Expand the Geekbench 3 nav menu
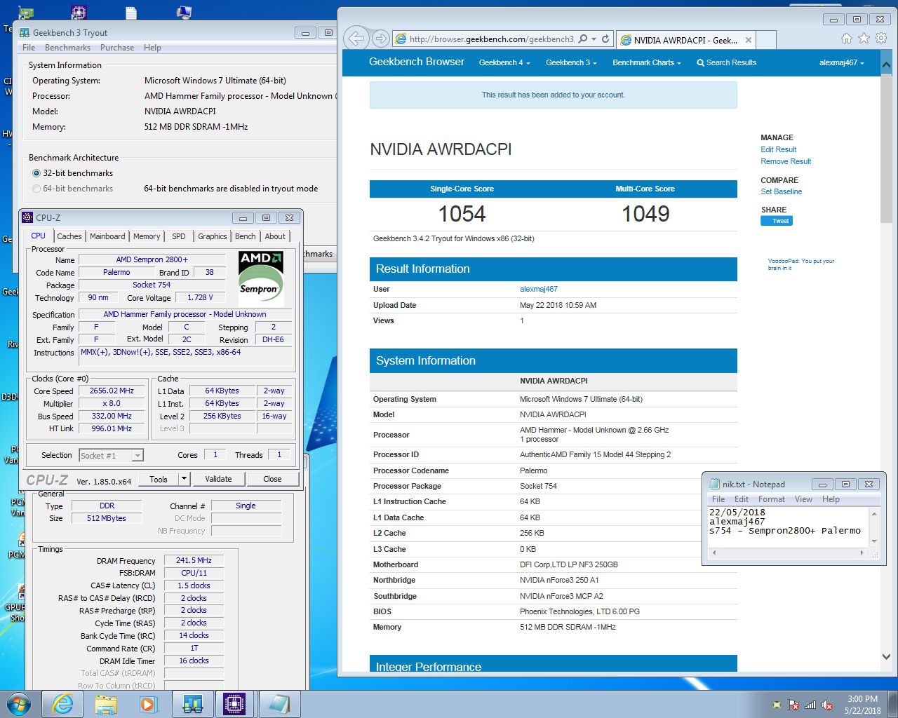Viewport: 898px width, 718px height. pos(571,62)
